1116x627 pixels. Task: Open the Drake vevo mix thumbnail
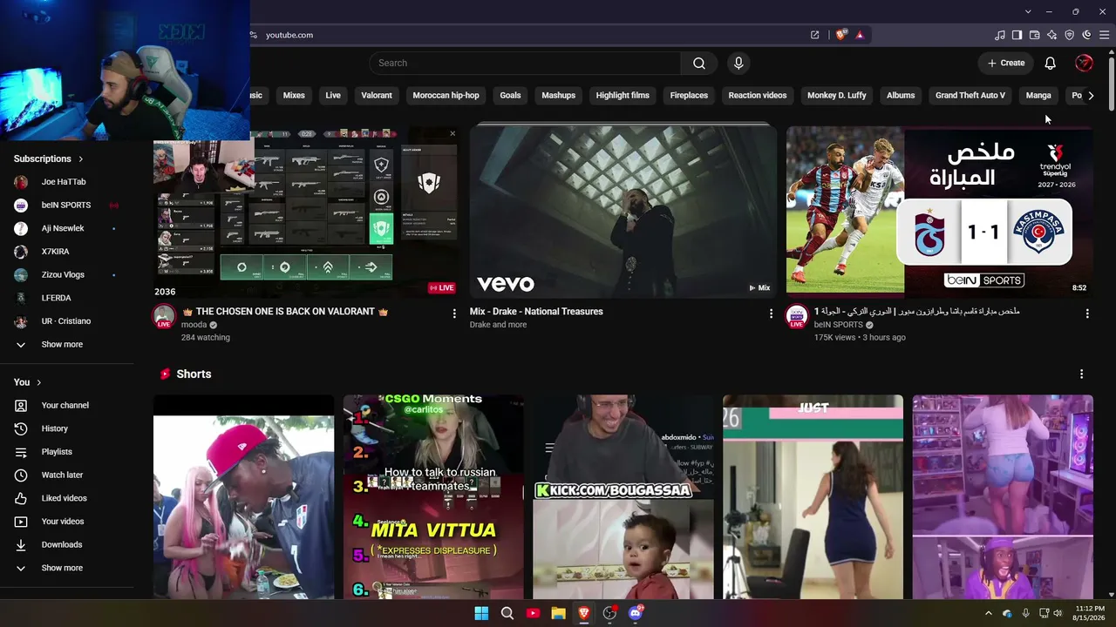[623, 210]
